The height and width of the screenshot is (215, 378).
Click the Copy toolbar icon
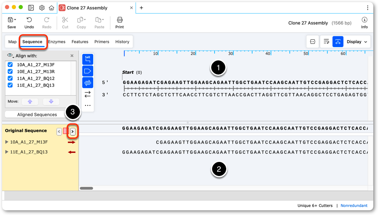80,20
